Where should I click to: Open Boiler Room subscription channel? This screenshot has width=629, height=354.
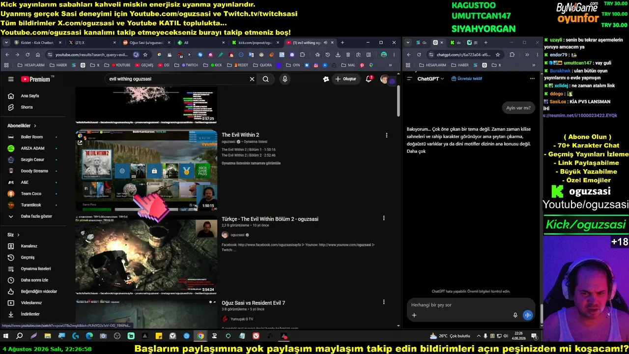(32, 137)
